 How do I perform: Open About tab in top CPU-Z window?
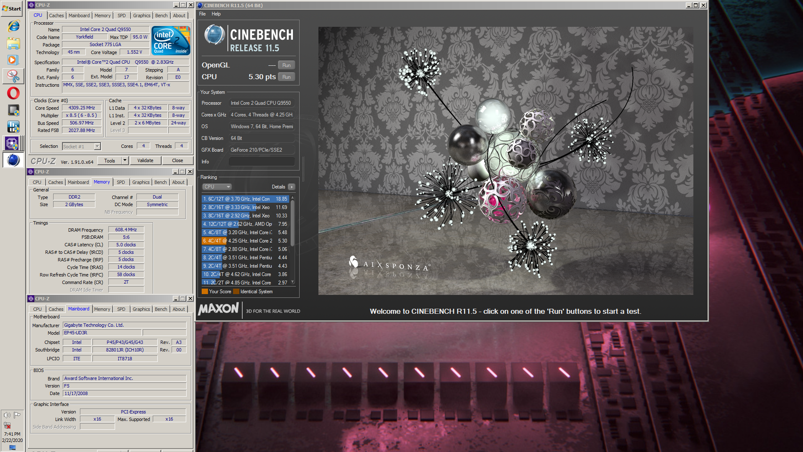[179, 15]
